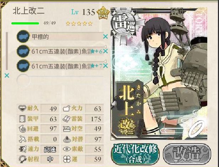The image size is (219, 167).
Task: Click the torpedo icon of the +7 slot
Action: point(23,66)
